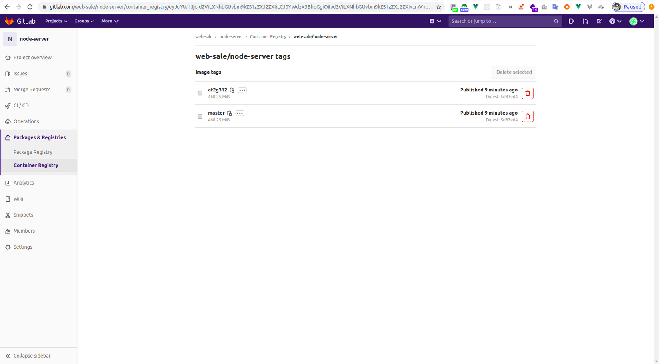Collapse the sidebar

coord(39,356)
